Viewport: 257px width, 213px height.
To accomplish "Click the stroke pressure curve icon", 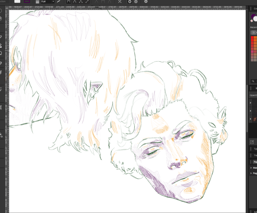I will tap(58, 2).
